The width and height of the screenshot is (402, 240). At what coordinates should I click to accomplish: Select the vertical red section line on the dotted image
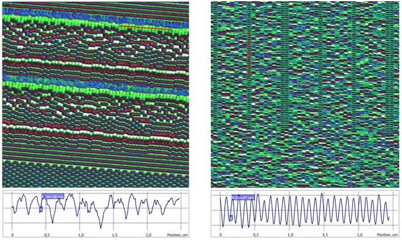click(x=249, y=53)
